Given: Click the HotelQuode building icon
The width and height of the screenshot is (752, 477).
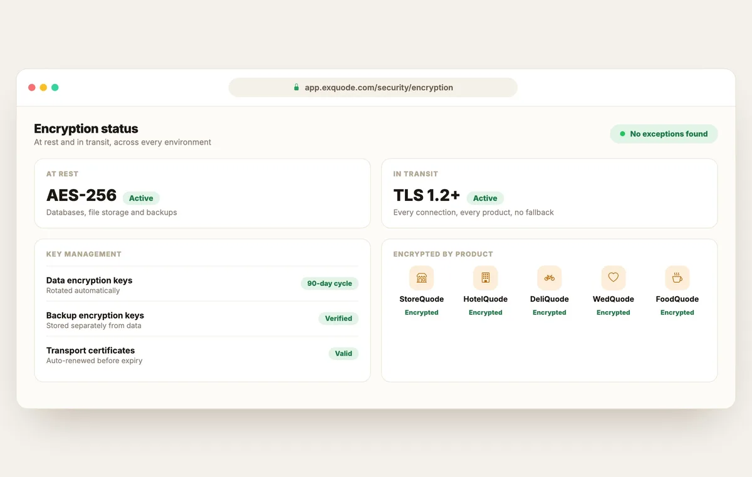Looking at the screenshot, I should coord(486,278).
